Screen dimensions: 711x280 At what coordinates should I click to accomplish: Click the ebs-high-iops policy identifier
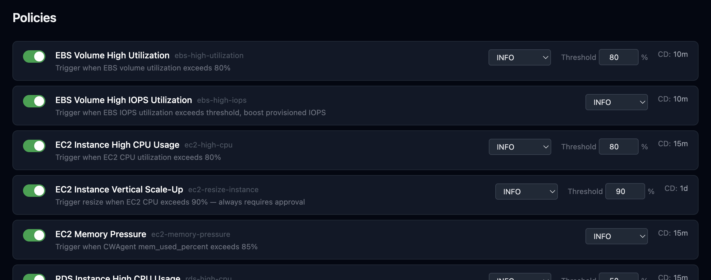click(x=222, y=100)
